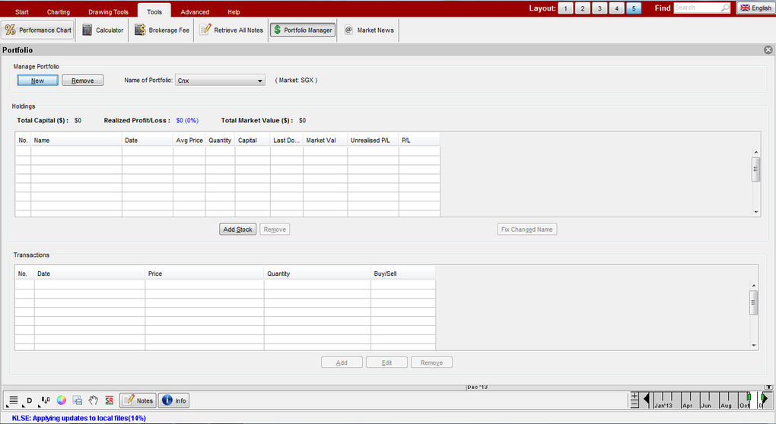Close the Portfolio panel
Image resolution: width=776 pixels, height=424 pixels.
coord(768,50)
